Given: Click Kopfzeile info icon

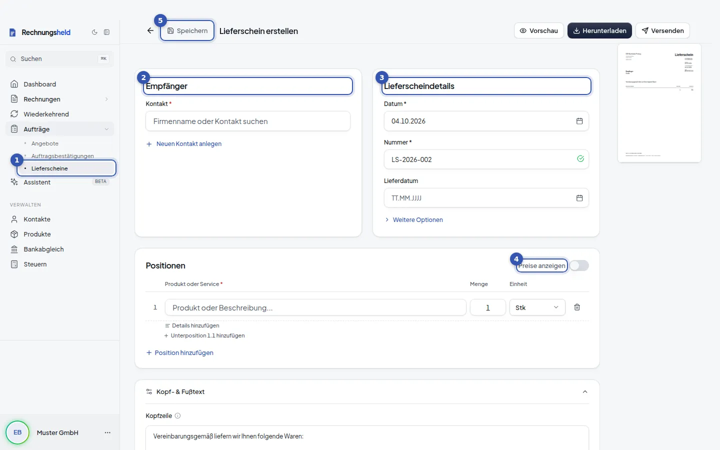Looking at the screenshot, I should point(177,415).
